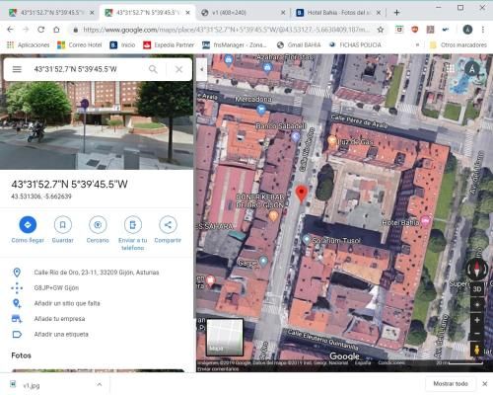The width and height of the screenshot is (493, 395).
Task: Expand bookmarks overflow chevron
Action: coord(417,44)
